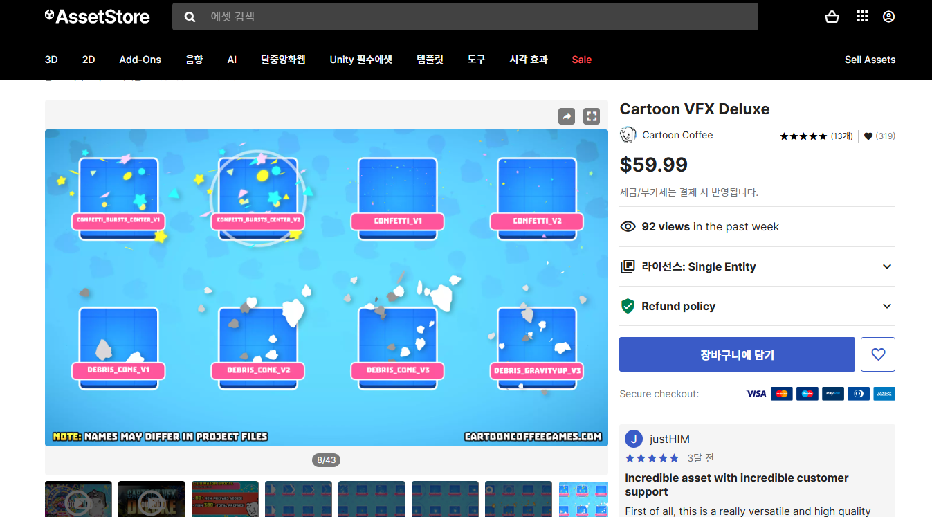Screen dimensions: 932x517
Task: Click into the 에셋 검색 search field
Action: 465,17
